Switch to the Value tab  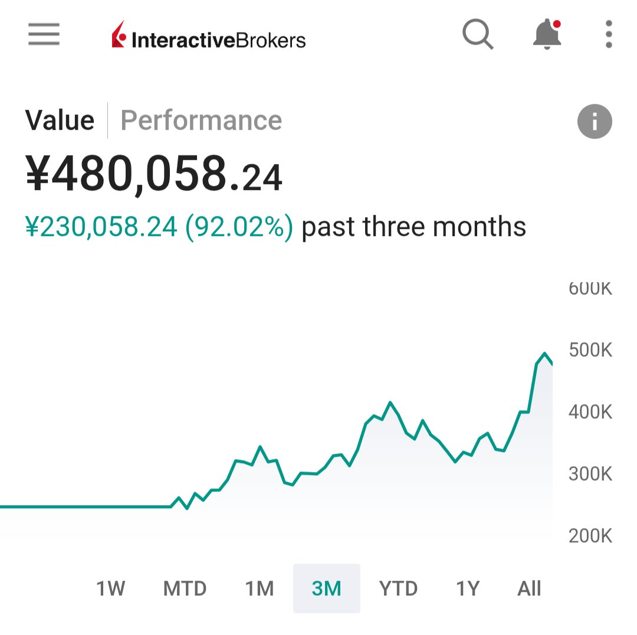(60, 121)
